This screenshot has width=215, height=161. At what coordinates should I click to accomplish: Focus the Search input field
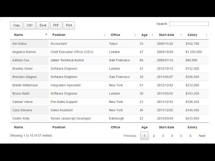[x=189, y=24]
